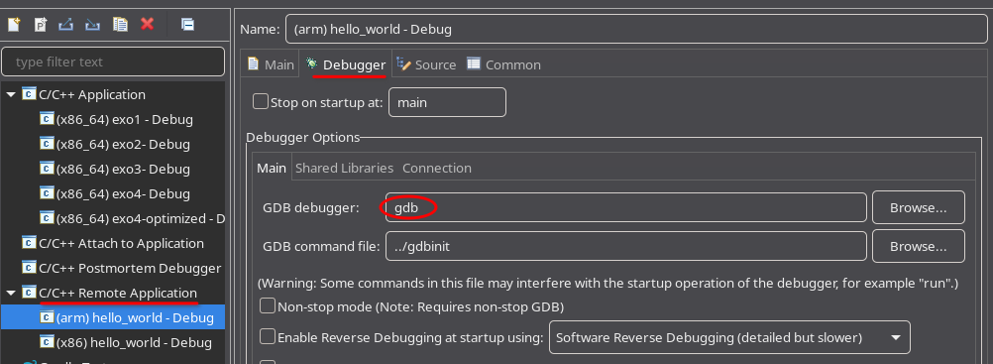Click the configuration Name field
The height and width of the screenshot is (364, 993).
636,29
